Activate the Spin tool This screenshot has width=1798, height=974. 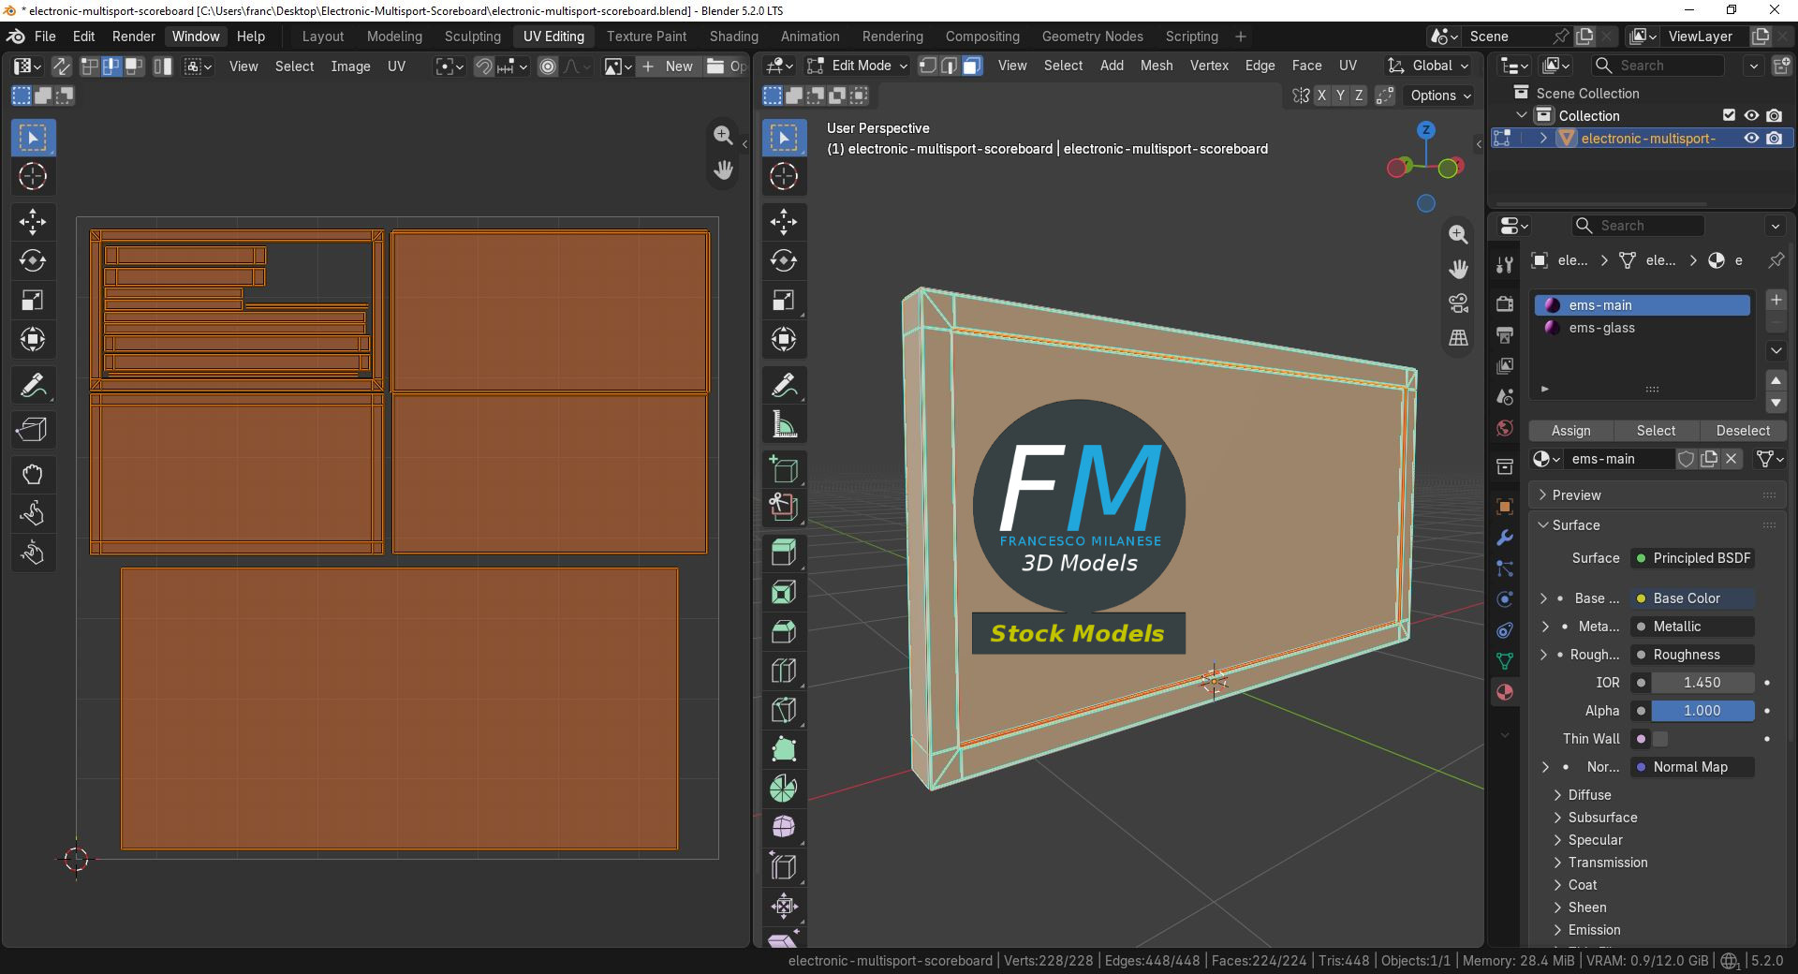[784, 789]
